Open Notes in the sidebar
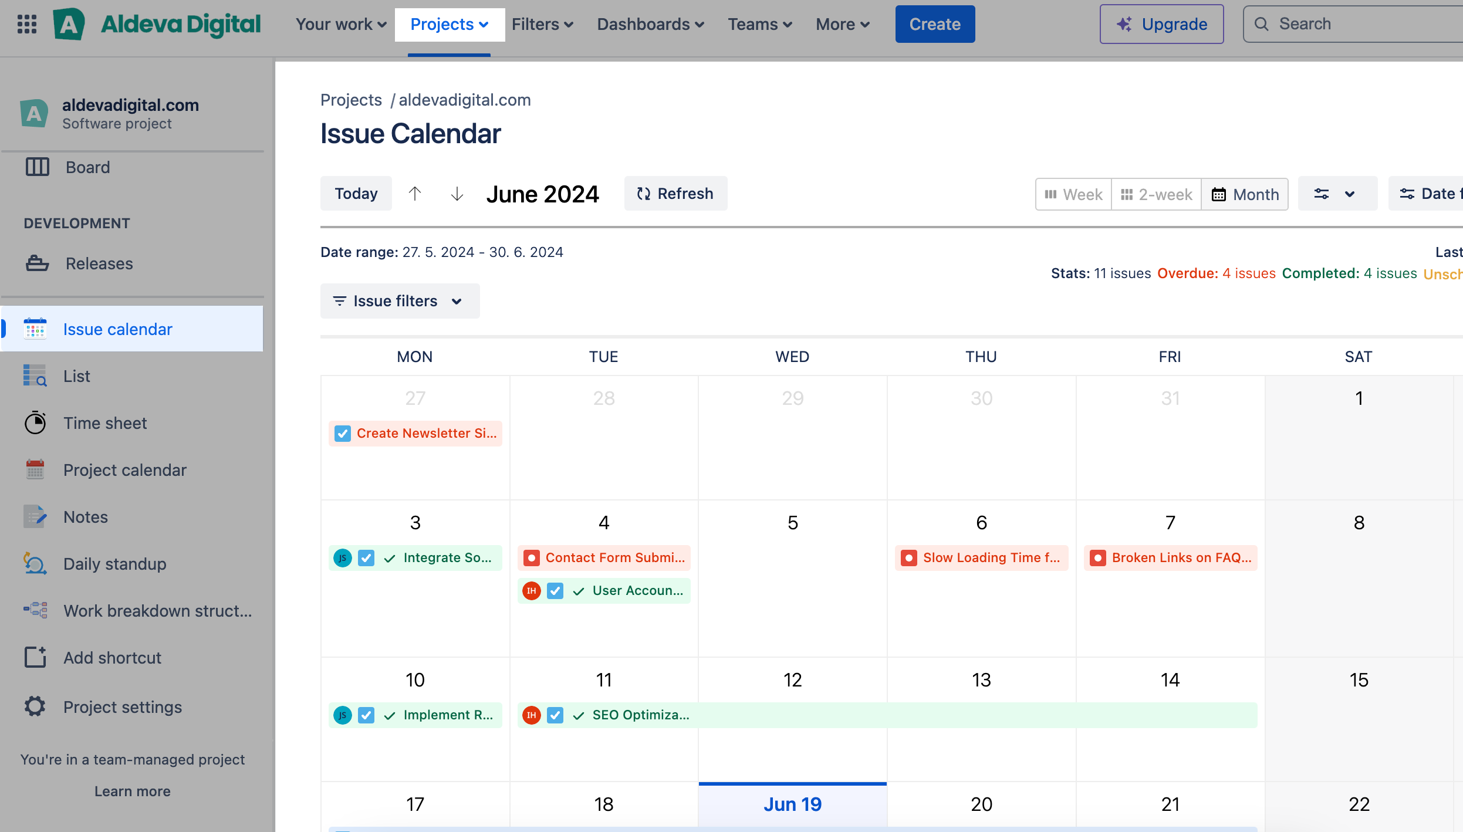This screenshot has height=832, width=1463. pos(85,517)
